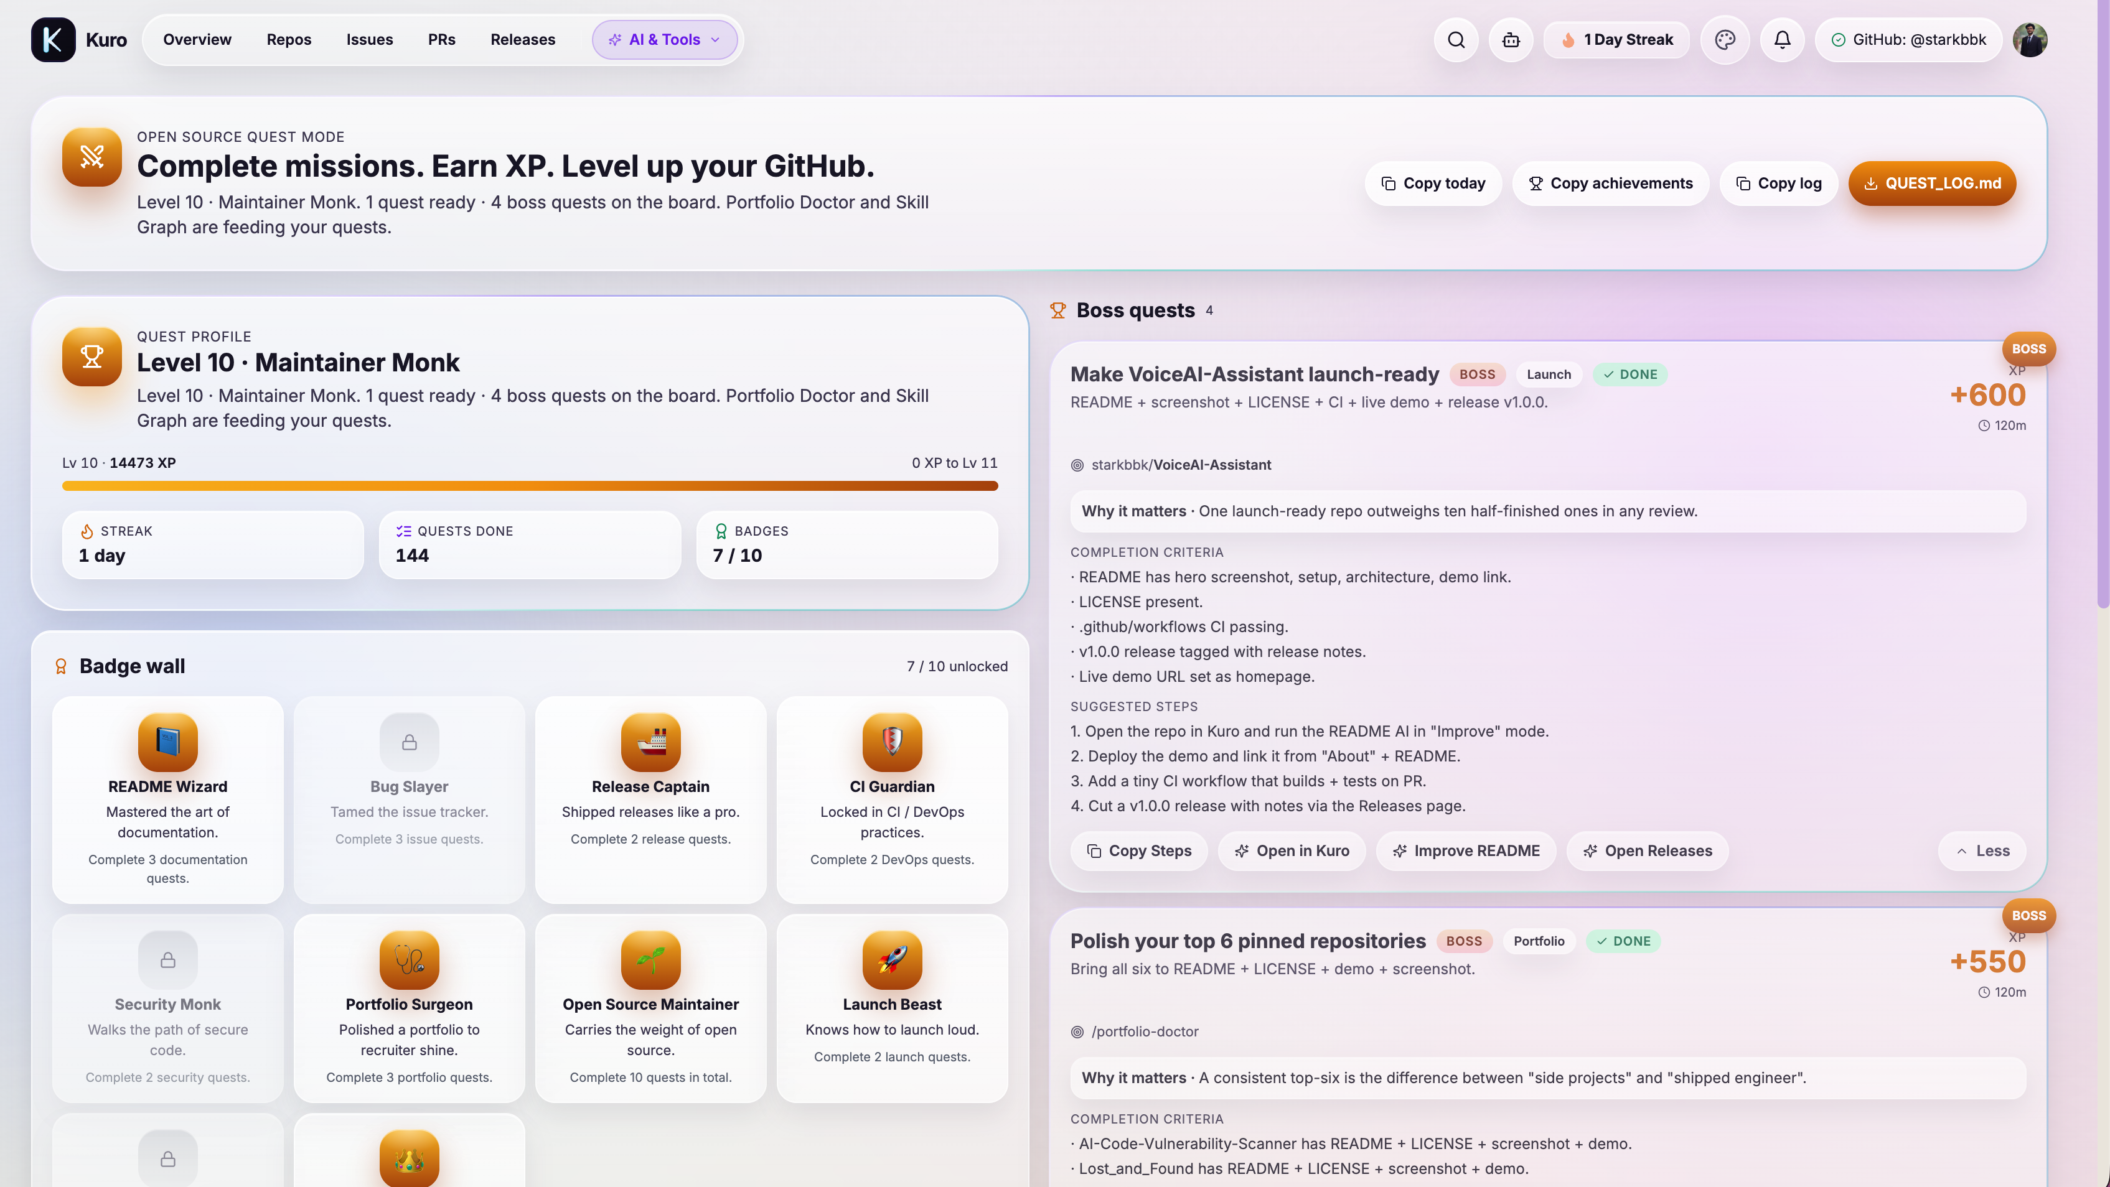The image size is (2110, 1187).
Task: Click the Badge wall ribbon icon
Action: (x=60, y=666)
